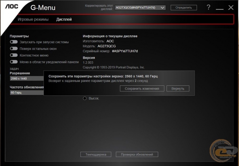Click the "Определить" button
The image size is (239, 166).
pos(183,8)
